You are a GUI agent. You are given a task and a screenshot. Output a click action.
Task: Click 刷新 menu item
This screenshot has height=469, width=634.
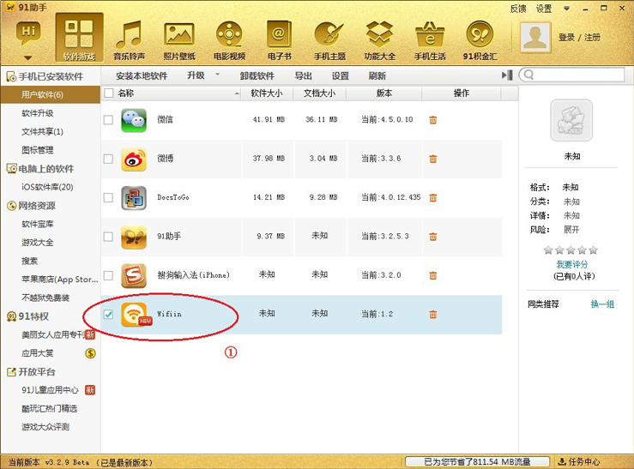point(377,75)
